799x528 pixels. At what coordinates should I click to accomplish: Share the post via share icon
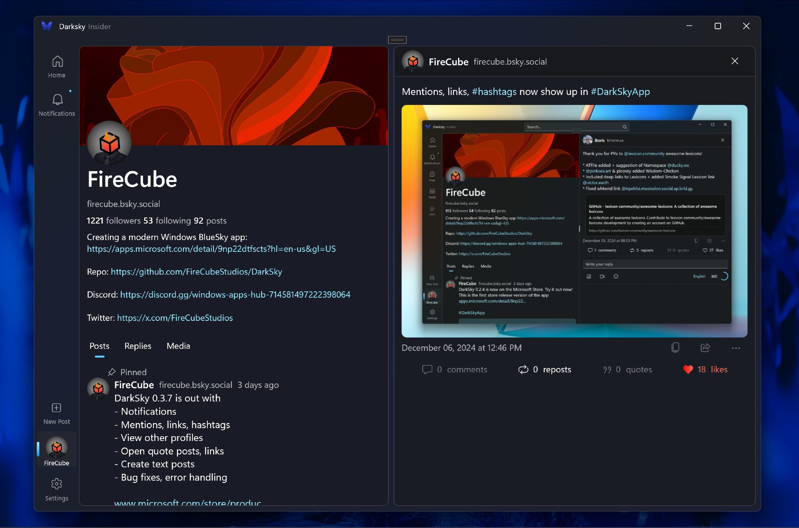[x=706, y=348]
